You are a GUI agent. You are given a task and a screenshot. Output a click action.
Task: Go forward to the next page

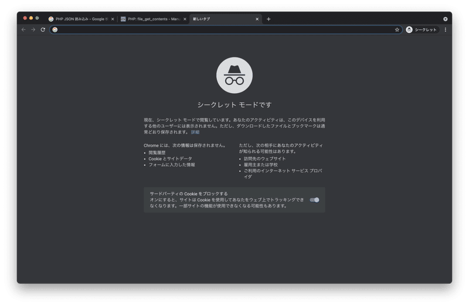(33, 30)
